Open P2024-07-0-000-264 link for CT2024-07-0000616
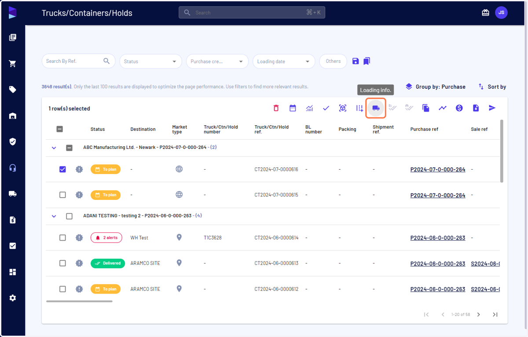 438,170
